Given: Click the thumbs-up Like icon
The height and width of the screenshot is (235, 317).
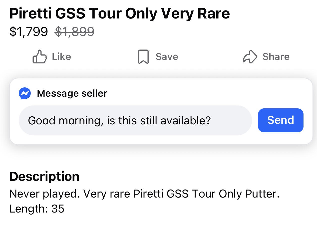Looking at the screenshot, I should click(39, 57).
